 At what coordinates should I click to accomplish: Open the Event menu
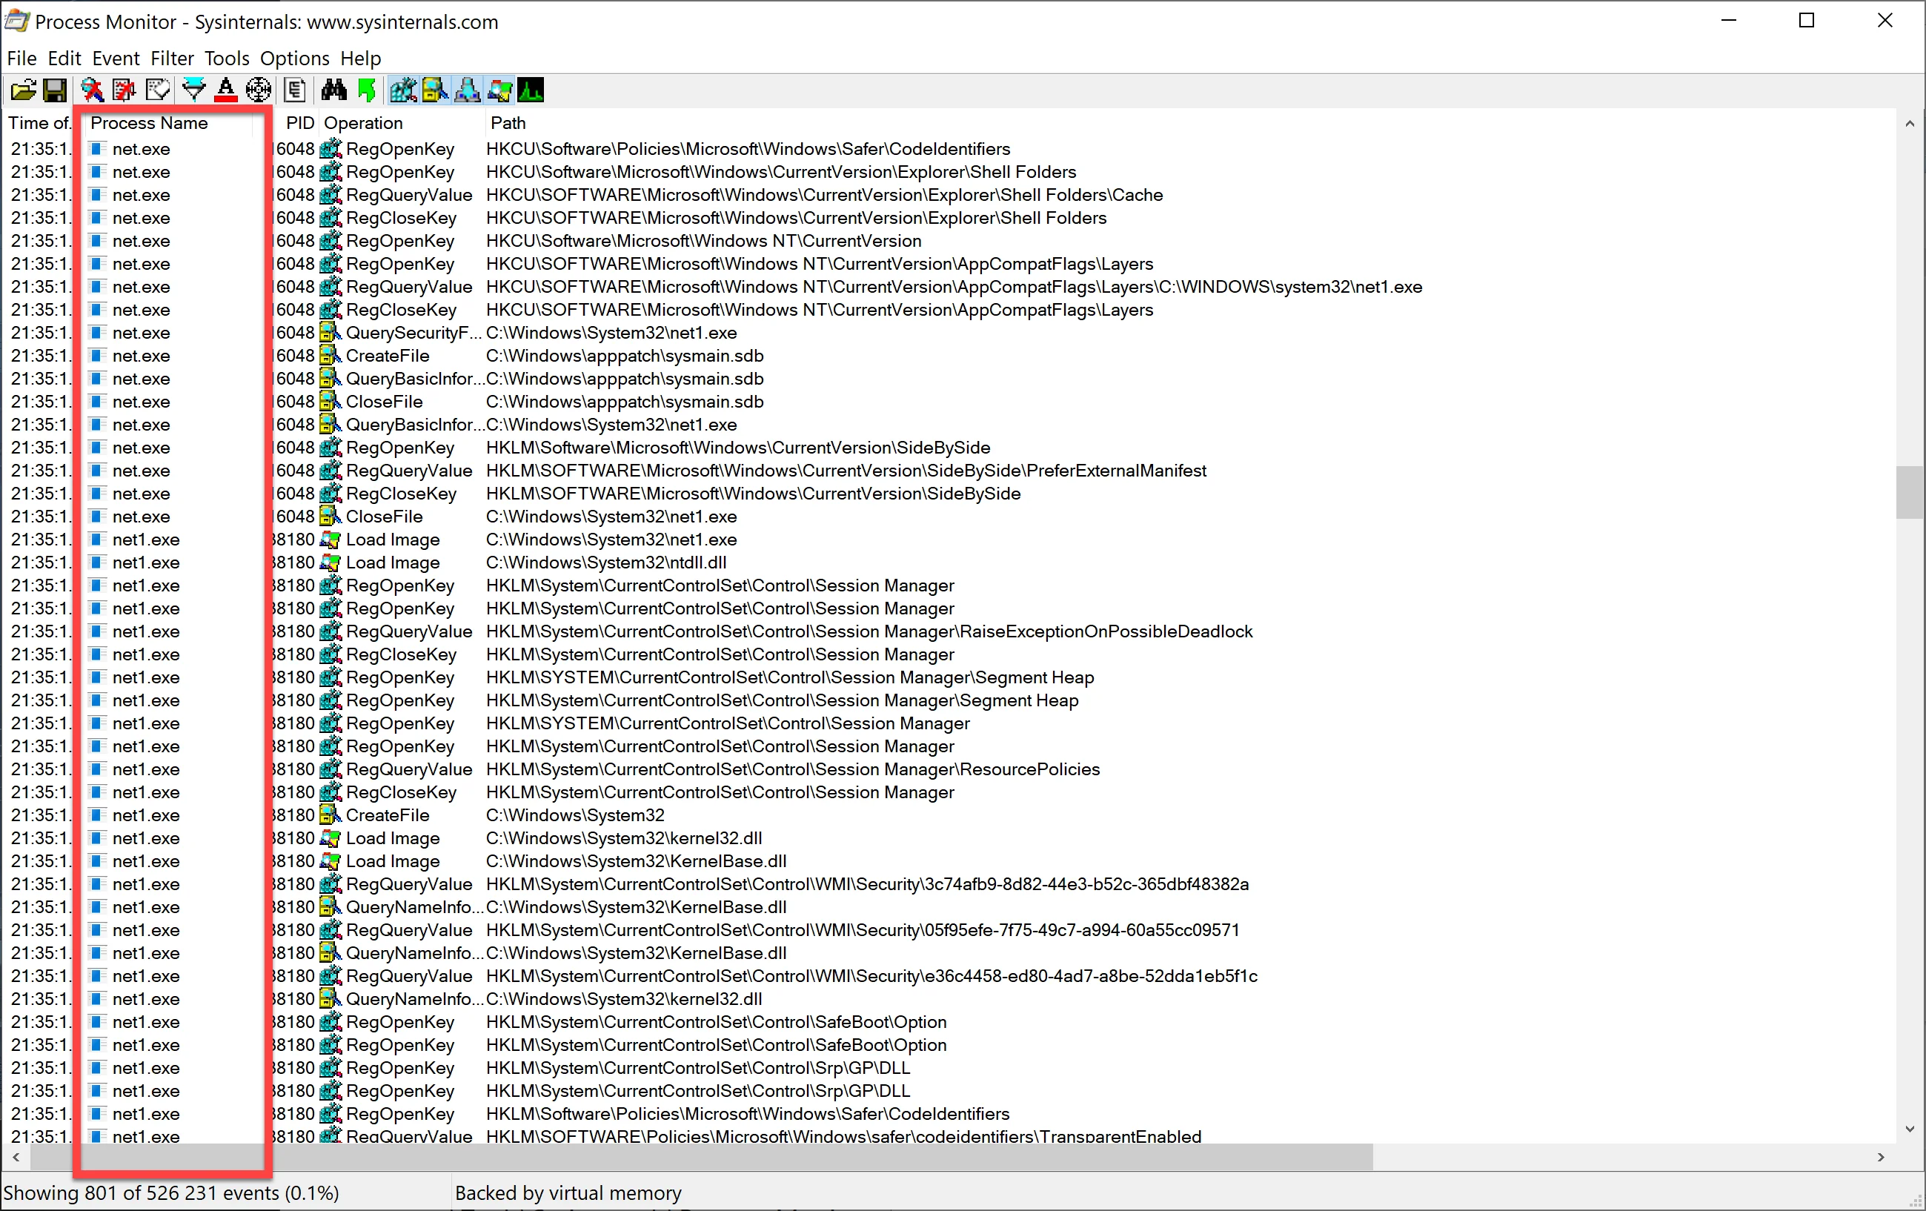pyautogui.click(x=116, y=59)
